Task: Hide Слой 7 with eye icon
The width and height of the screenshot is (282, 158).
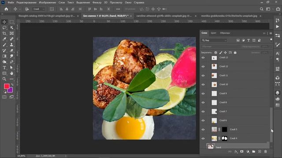Action: pyautogui.click(x=203, y=111)
